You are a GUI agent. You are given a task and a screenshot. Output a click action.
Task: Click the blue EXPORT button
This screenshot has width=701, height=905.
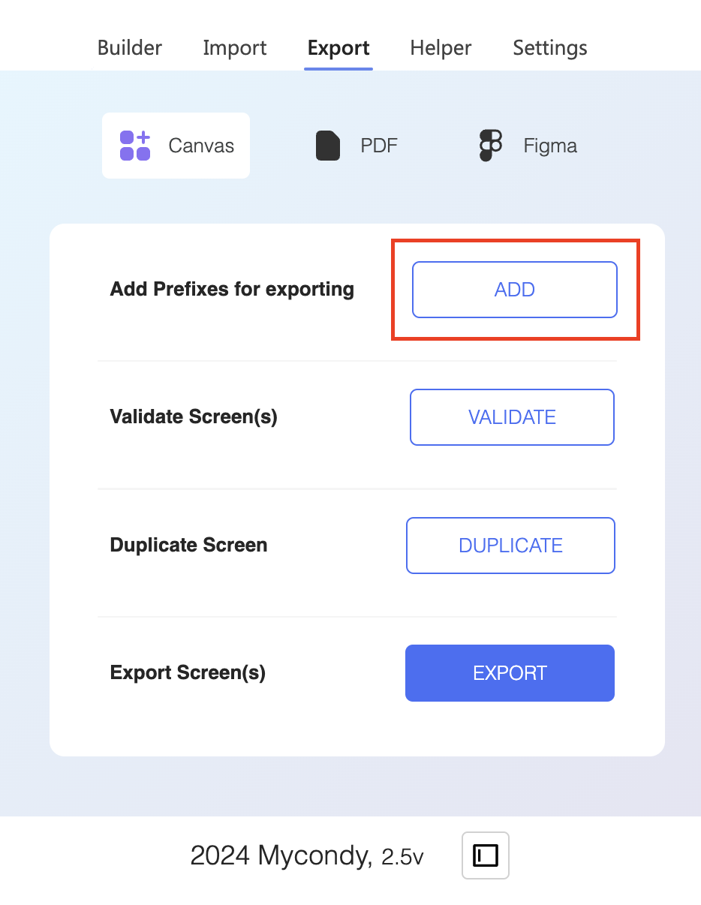[x=510, y=673]
